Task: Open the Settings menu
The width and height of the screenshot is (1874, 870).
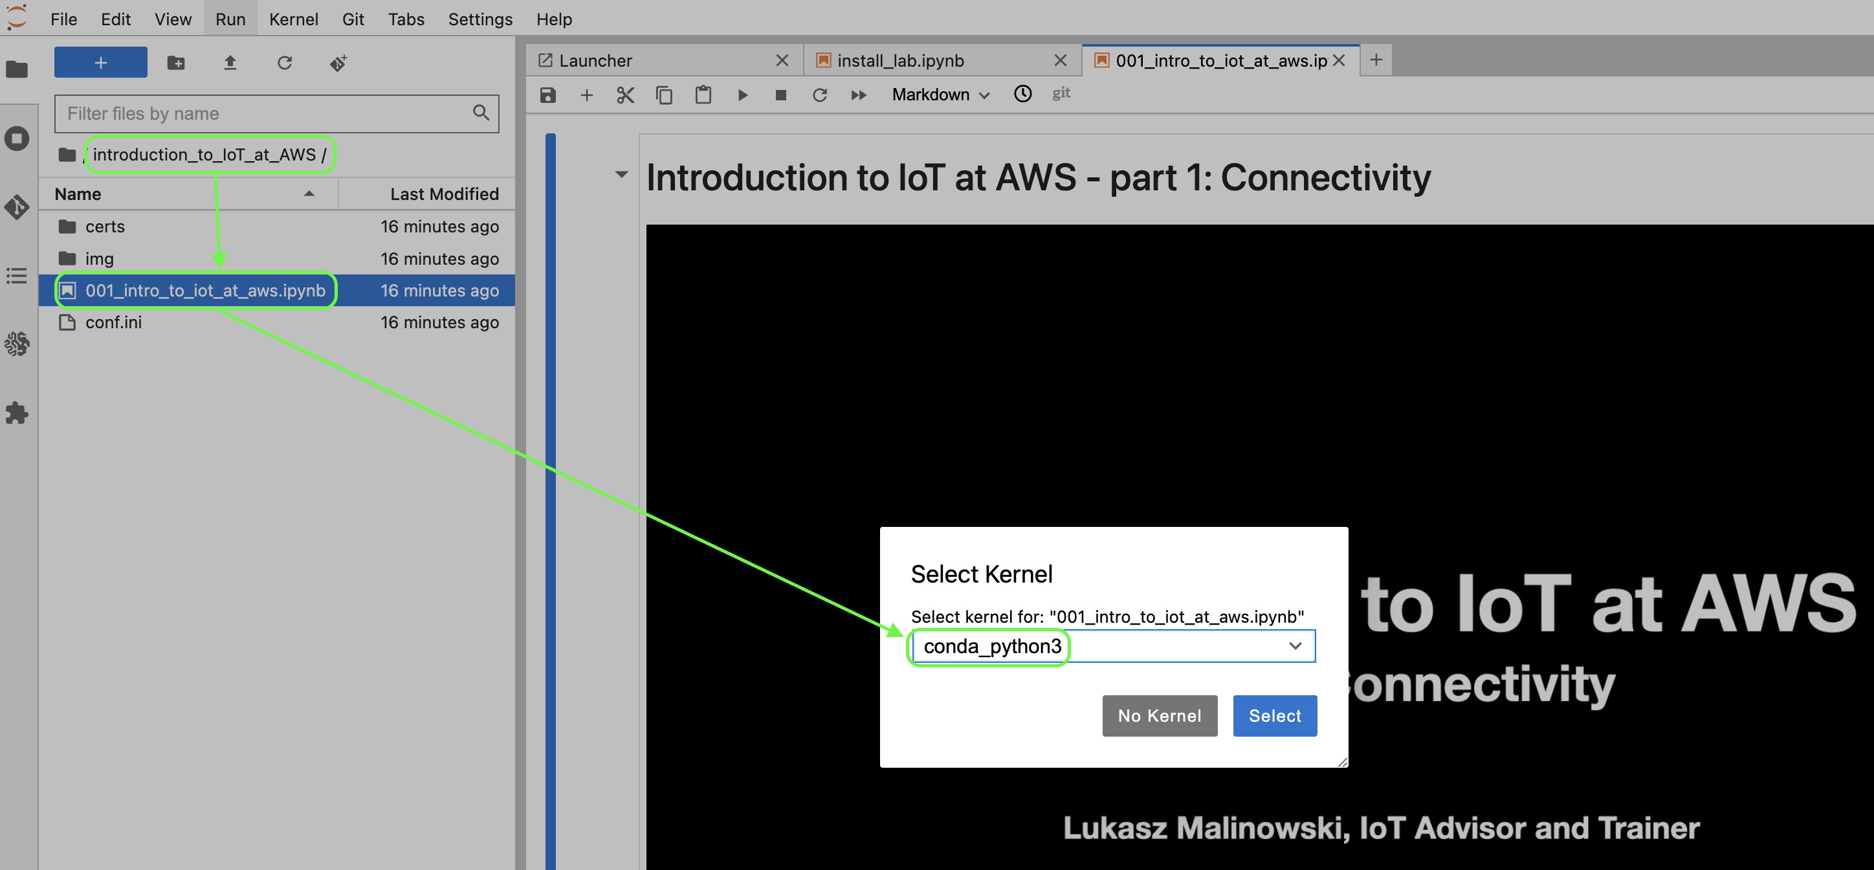Action: point(480,19)
